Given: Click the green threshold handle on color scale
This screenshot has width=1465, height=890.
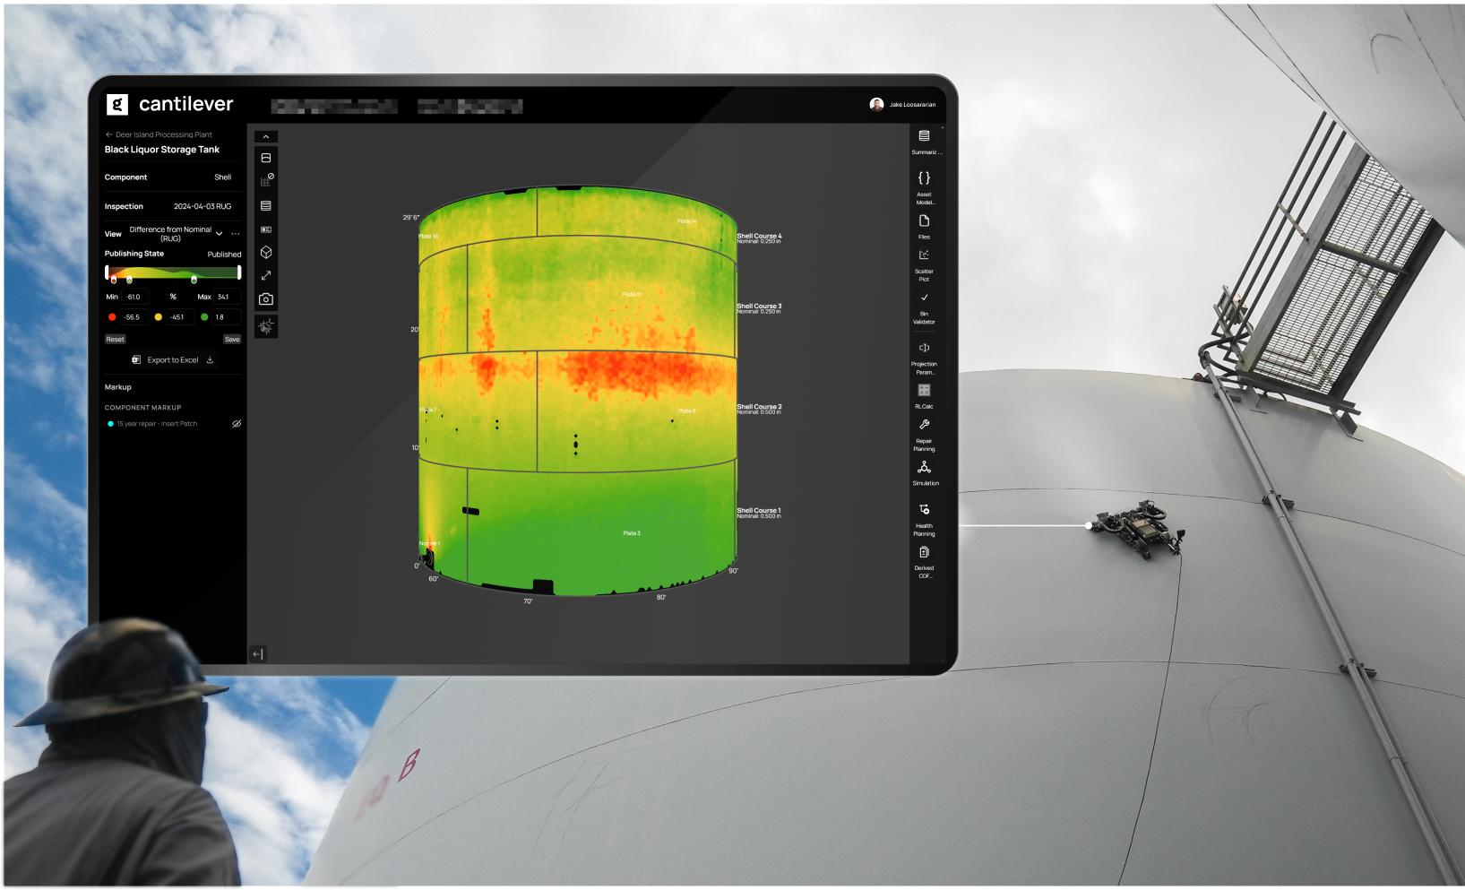Looking at the screenshot, I should pyautogui.click(x=194, y=281).
